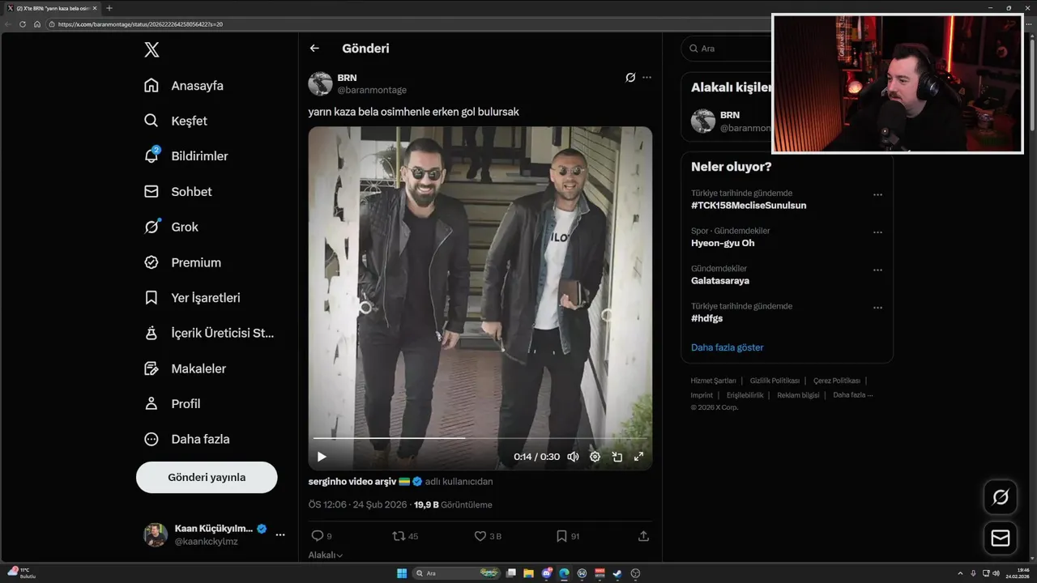Open Gizlilik Politikası footer link
1037x583 pixels.
click(775, 381)
